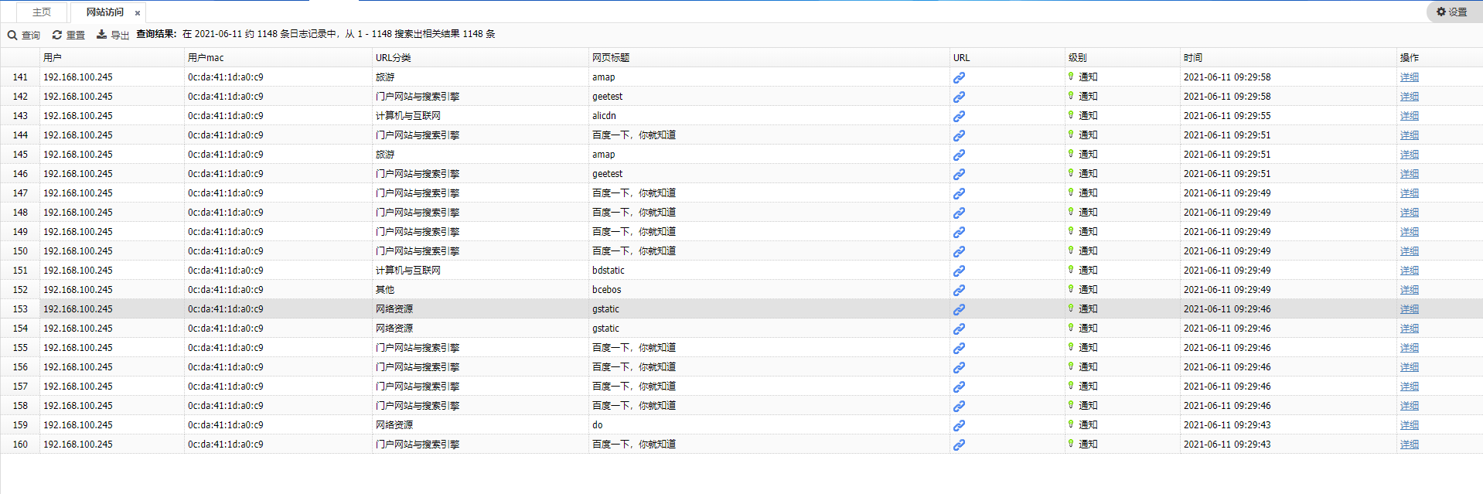Open URL link icon in row 153
Viewport: 1483px width, 494px height.
(x=959, y=309)
